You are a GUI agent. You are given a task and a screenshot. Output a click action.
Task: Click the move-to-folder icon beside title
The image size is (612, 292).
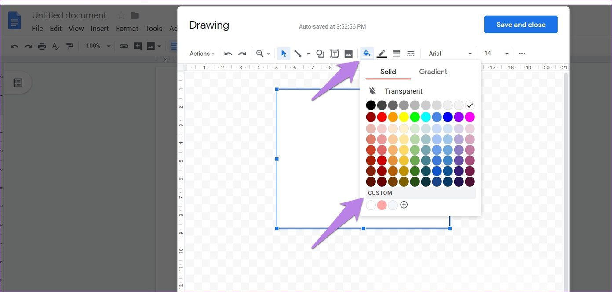(x=135, y=15)
